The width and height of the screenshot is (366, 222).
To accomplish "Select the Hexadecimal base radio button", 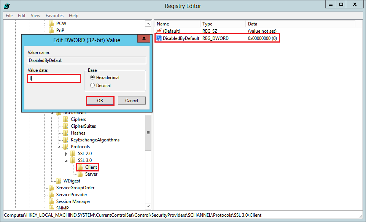I will pyautogui.click(x=92, y=78).
